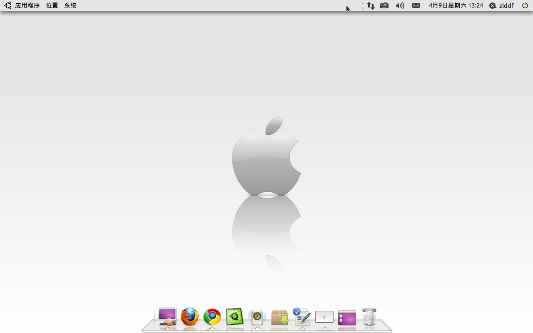Open the word processor document icon in dock
Viewport: 533px width, 333px height.
point(302,317)
